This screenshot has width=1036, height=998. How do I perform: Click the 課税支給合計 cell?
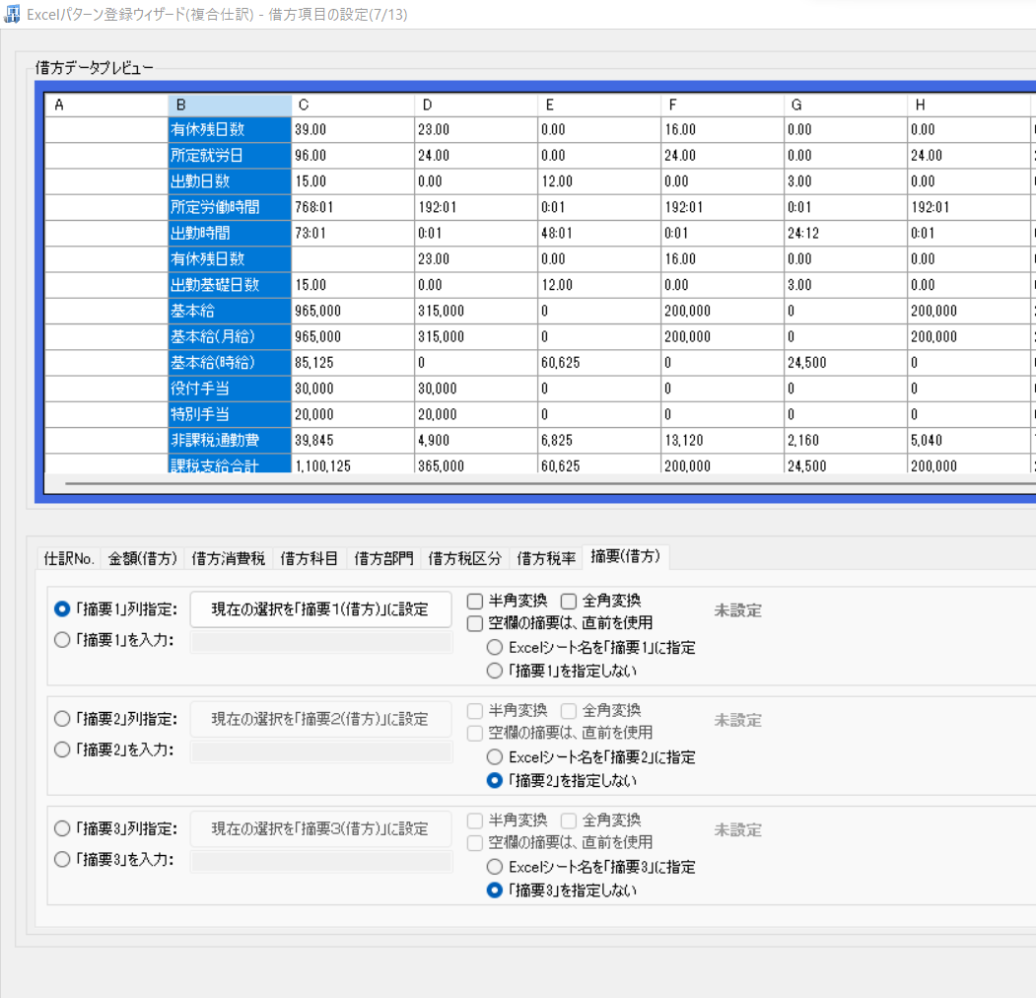pos(230,463)
